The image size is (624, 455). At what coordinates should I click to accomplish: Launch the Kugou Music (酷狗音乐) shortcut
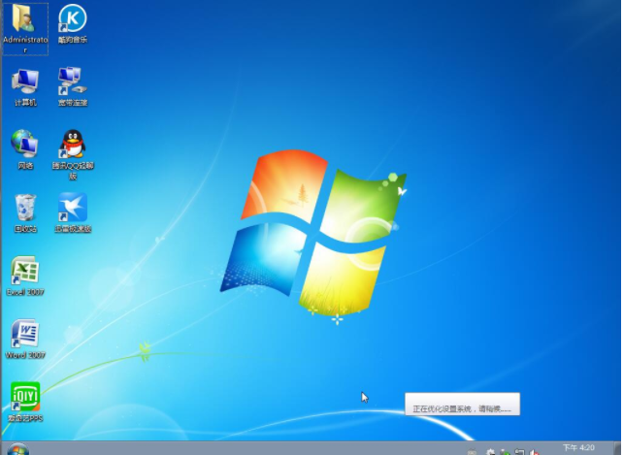click(72, 19)
